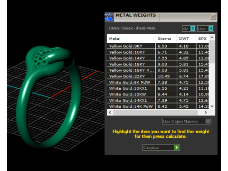Toggle the GV library switch
Viewport: 228px width, 171px height.
click(x=189, y=28)
